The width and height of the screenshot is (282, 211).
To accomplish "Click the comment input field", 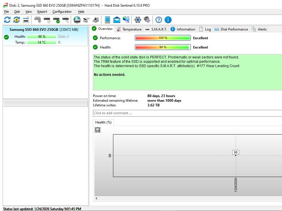I will [186, 113].
